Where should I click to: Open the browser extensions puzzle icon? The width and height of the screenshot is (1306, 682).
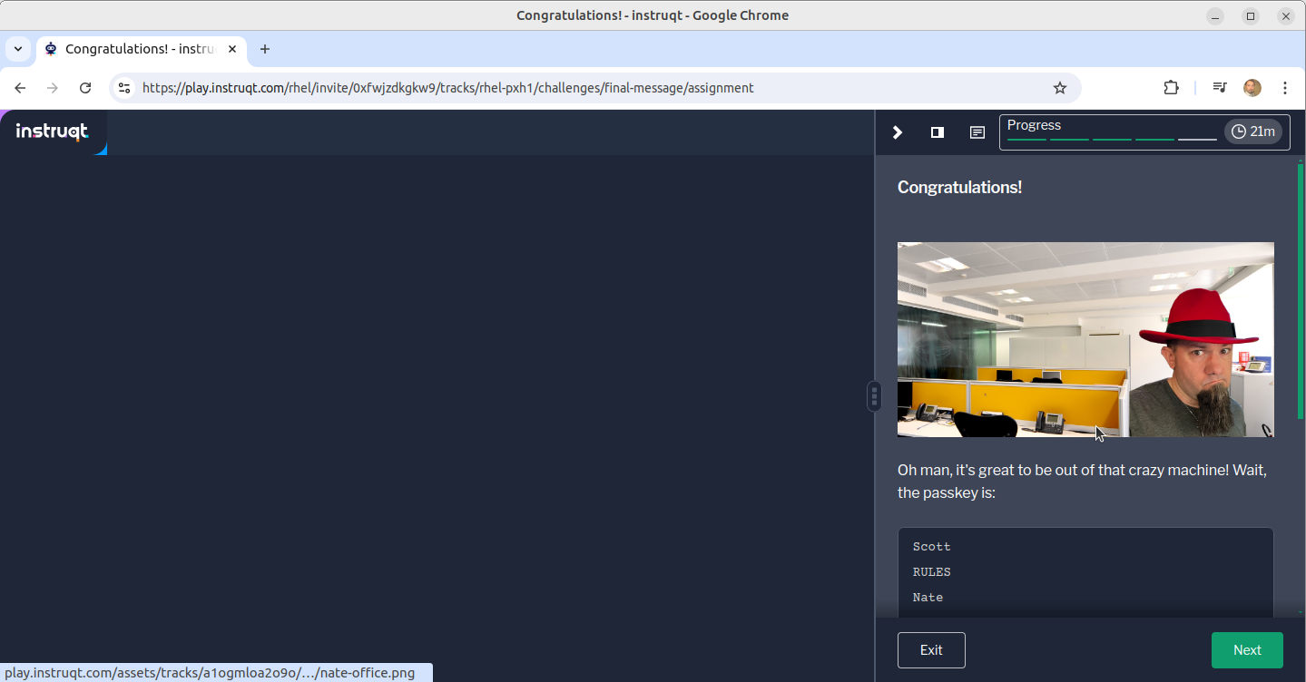click(x=1172, y=88)
